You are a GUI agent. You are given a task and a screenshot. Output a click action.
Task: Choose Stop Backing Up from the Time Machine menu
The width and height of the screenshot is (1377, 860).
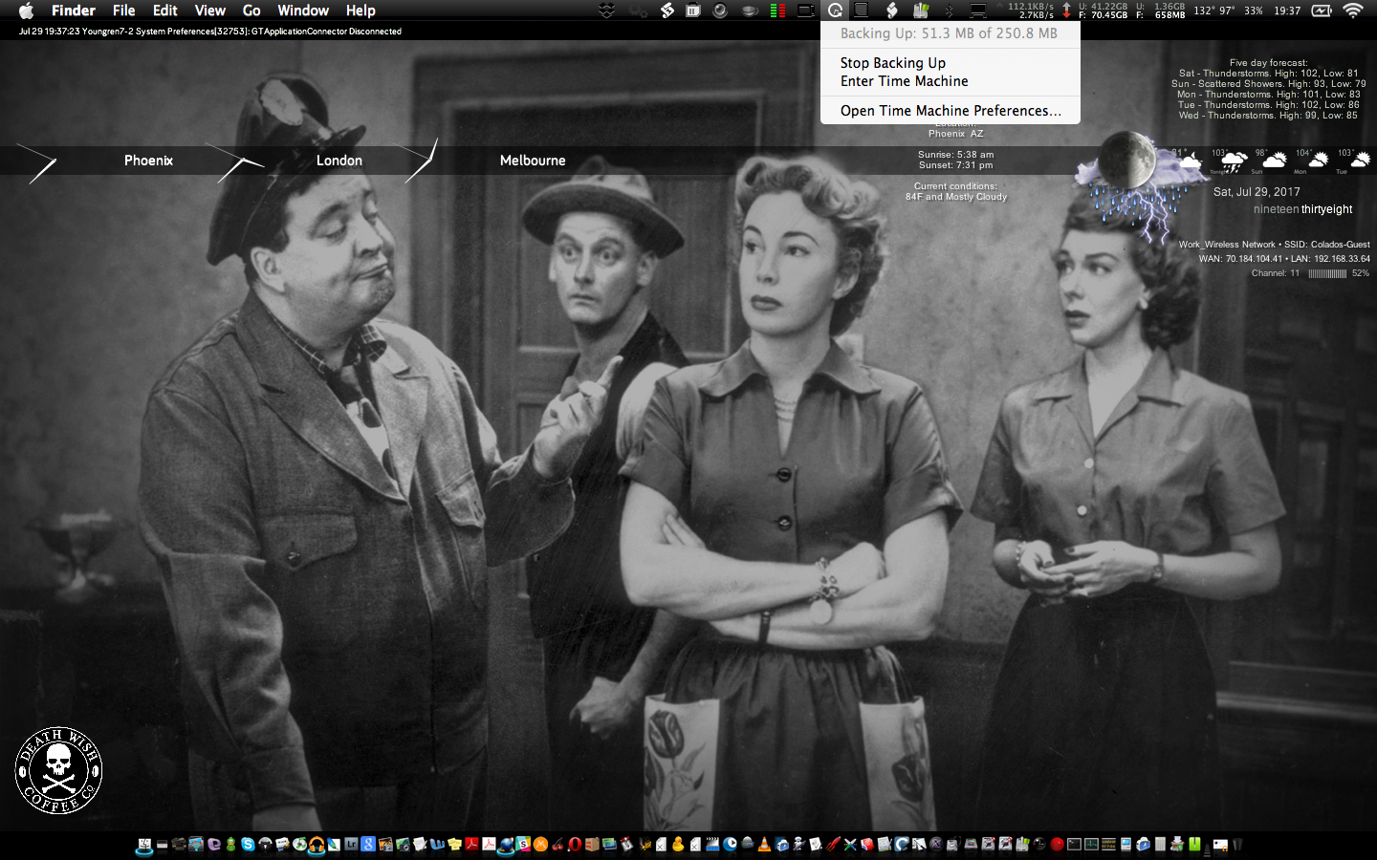point(892,63)
